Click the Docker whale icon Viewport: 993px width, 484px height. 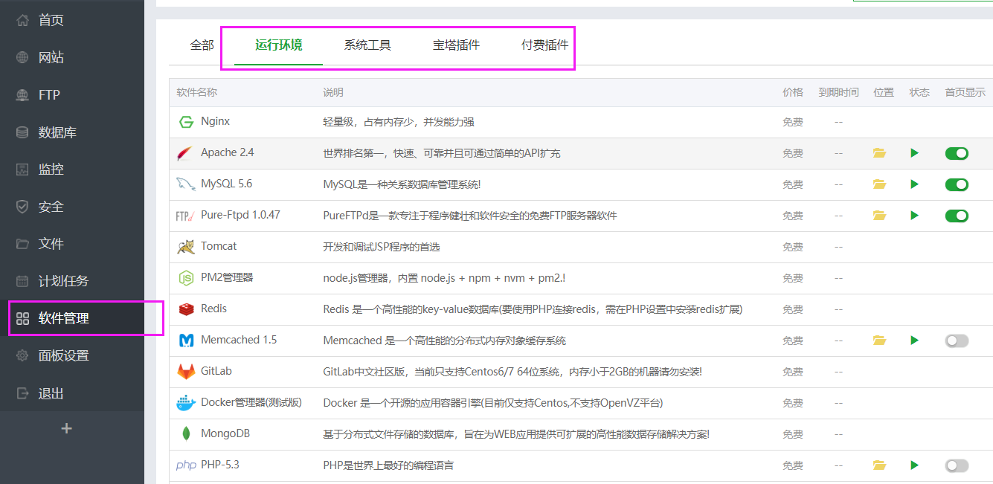coord(186,403)
